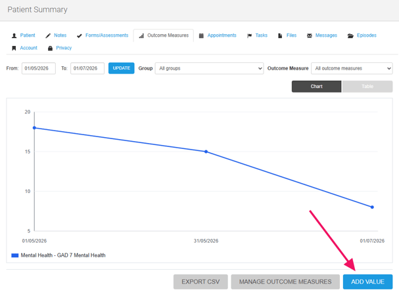Expand the Outcome Measure dropdown

pos(352,68)
